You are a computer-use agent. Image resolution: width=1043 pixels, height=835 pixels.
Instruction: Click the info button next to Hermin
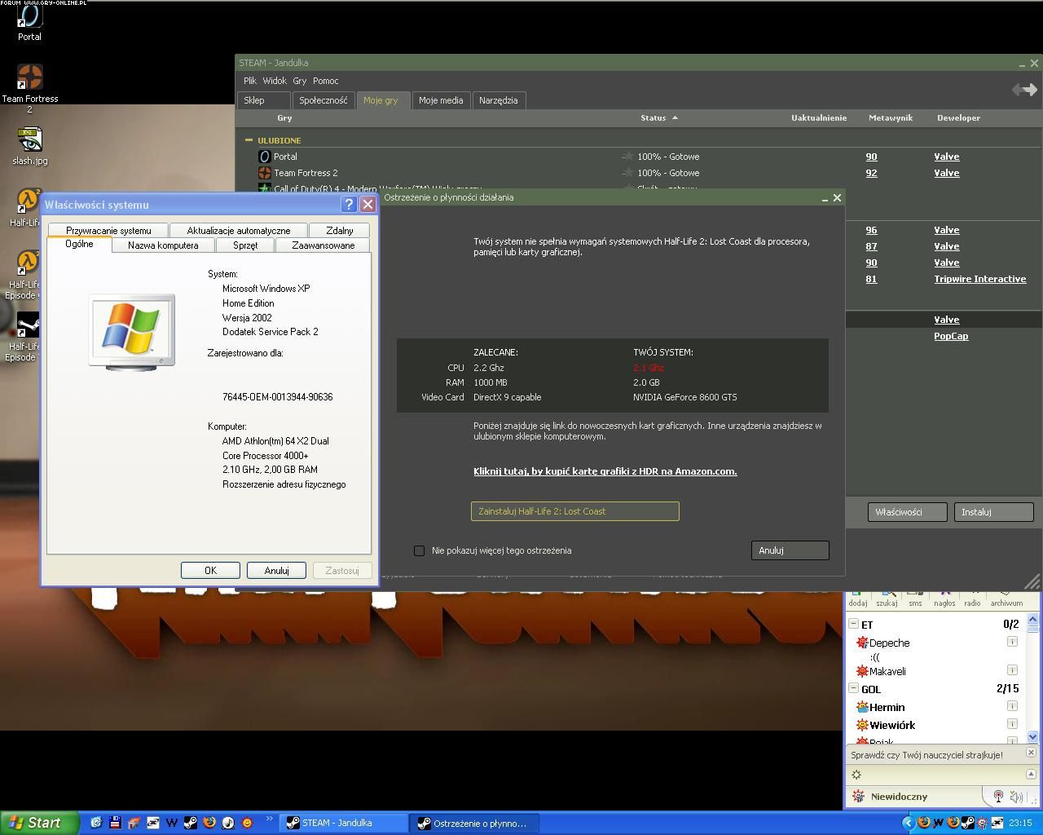tap(1012, 706)
